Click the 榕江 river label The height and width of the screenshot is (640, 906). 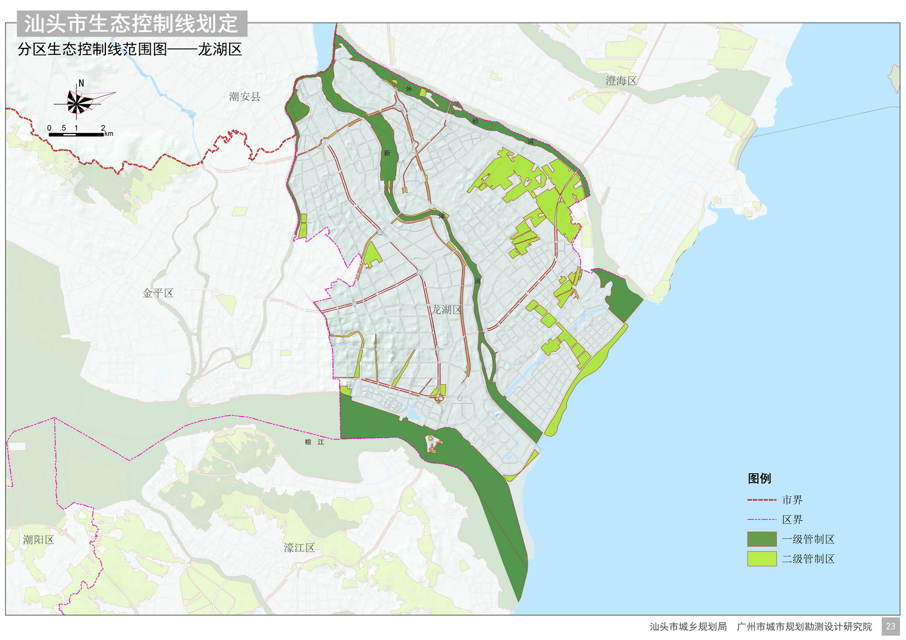(314, 442)
